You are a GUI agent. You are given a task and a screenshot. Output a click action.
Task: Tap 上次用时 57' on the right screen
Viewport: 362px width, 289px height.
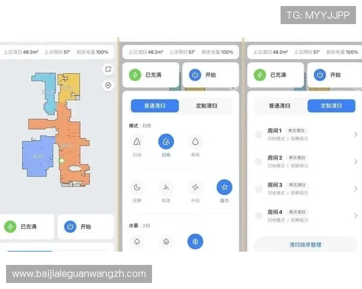pos(307,52)
